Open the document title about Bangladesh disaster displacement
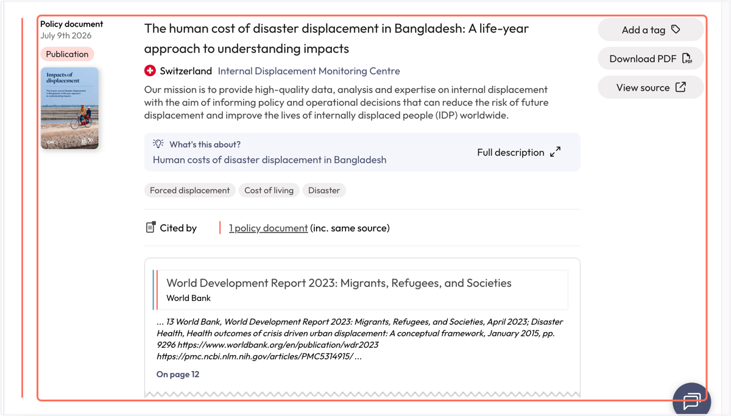Screen dimensions: 731x416 [x=336, y=38]
